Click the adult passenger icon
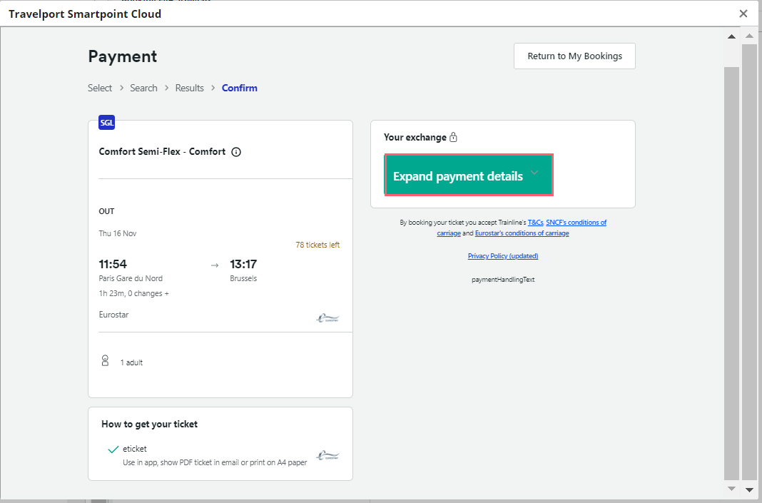This screenshot has height=503, width=762. pyautogui.click(x=105, y=360)
